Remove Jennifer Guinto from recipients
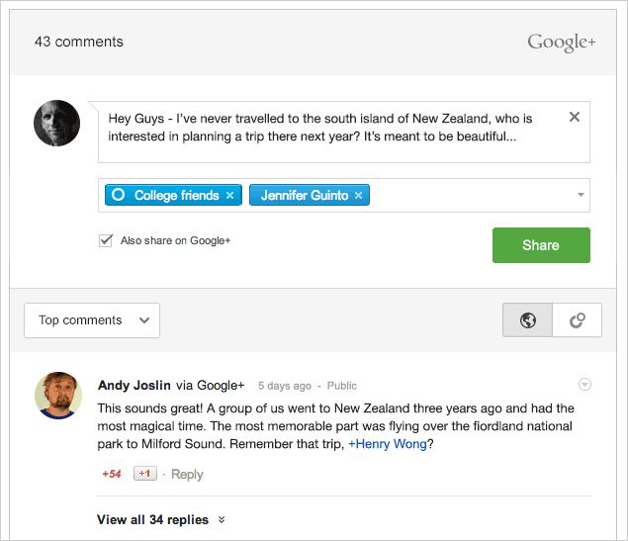Screen dimensions: 628x541 click(x=358, y=196)
